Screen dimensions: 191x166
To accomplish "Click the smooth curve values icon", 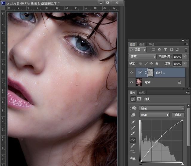I will 133,151.
